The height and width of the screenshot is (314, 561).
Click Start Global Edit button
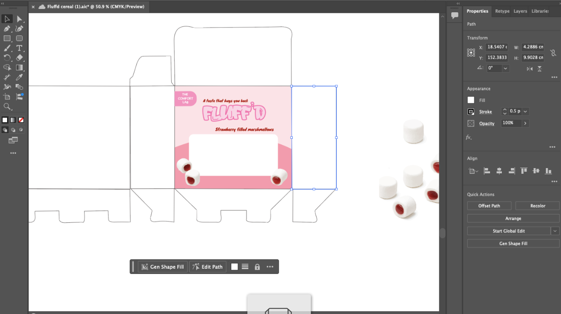point(509,231)
